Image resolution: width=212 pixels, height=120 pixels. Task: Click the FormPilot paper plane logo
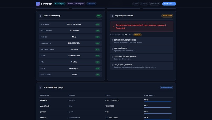coord(38,4)
